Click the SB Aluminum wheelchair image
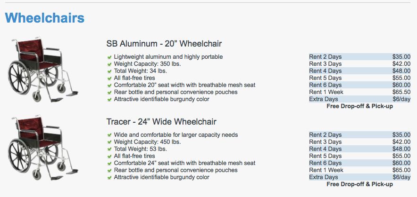Viewport: 417px width, 197px height. [x=43, y=70]
